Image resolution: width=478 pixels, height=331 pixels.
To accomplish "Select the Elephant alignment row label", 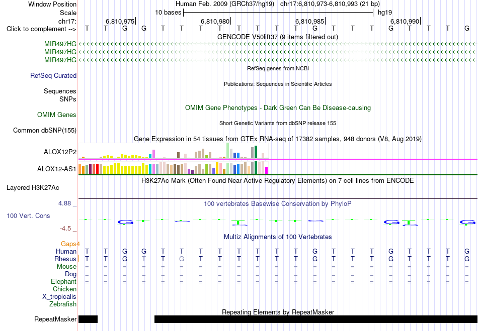I will click(64, 281).
